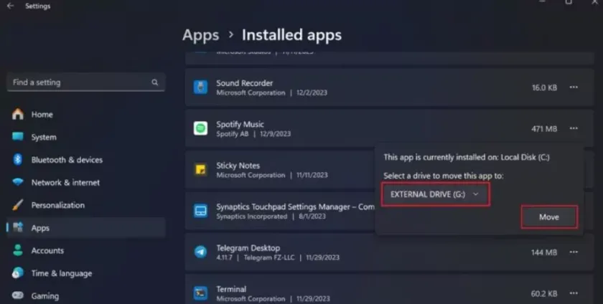Click the Sound Recorder app name
This screenshot has height=304, width=603.
(244, 83)
